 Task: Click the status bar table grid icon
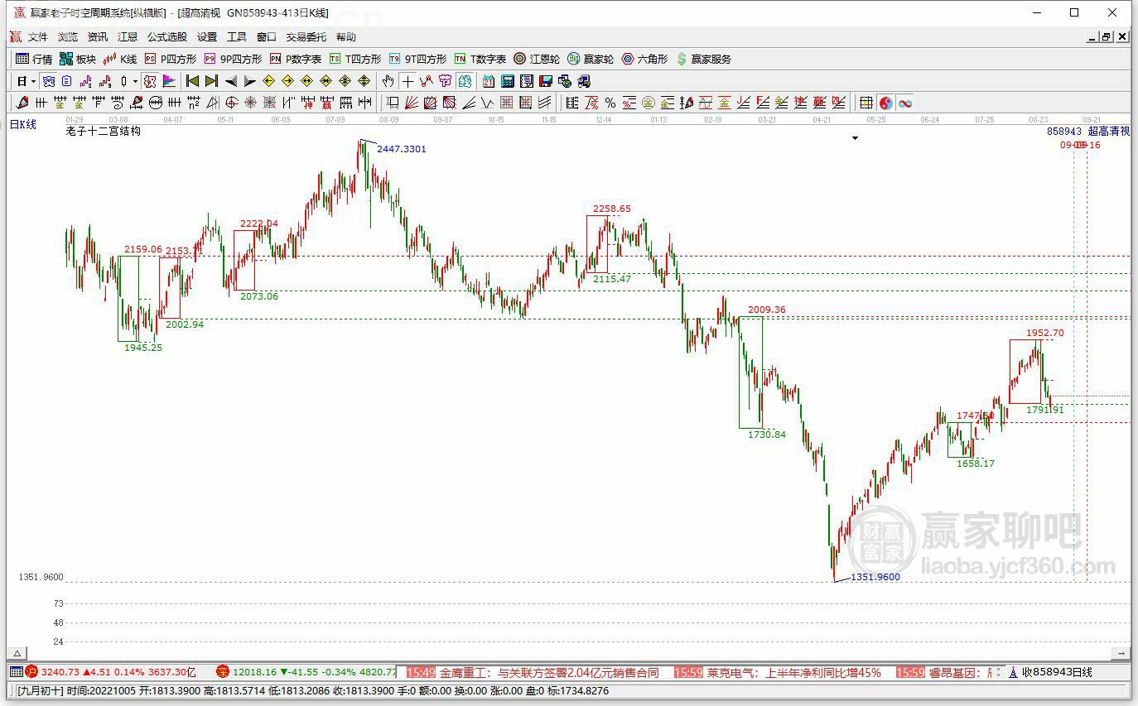click(17, 672)
